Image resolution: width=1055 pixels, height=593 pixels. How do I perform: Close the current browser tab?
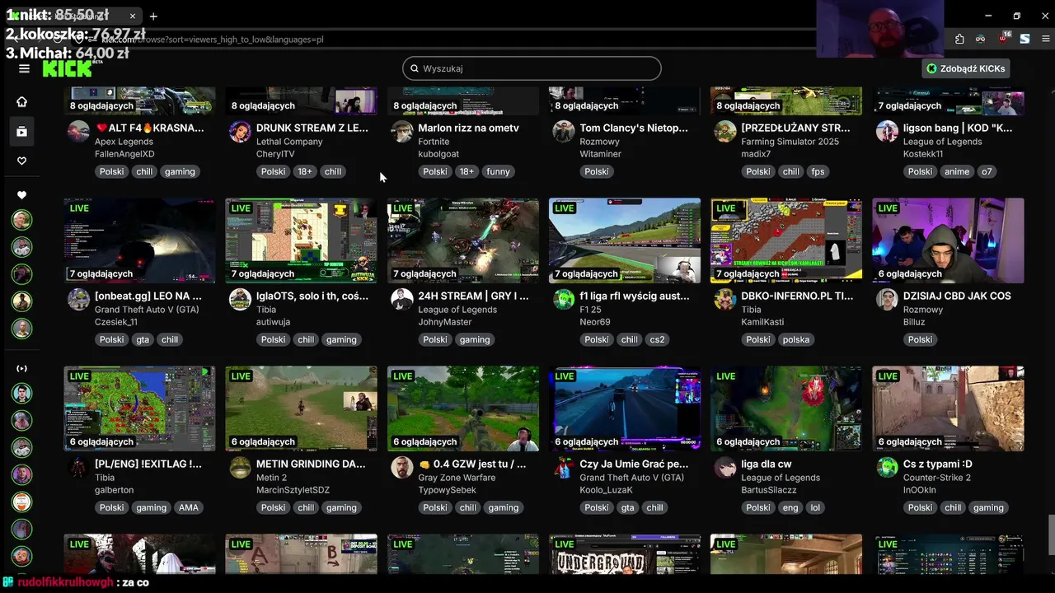[133, 16]
